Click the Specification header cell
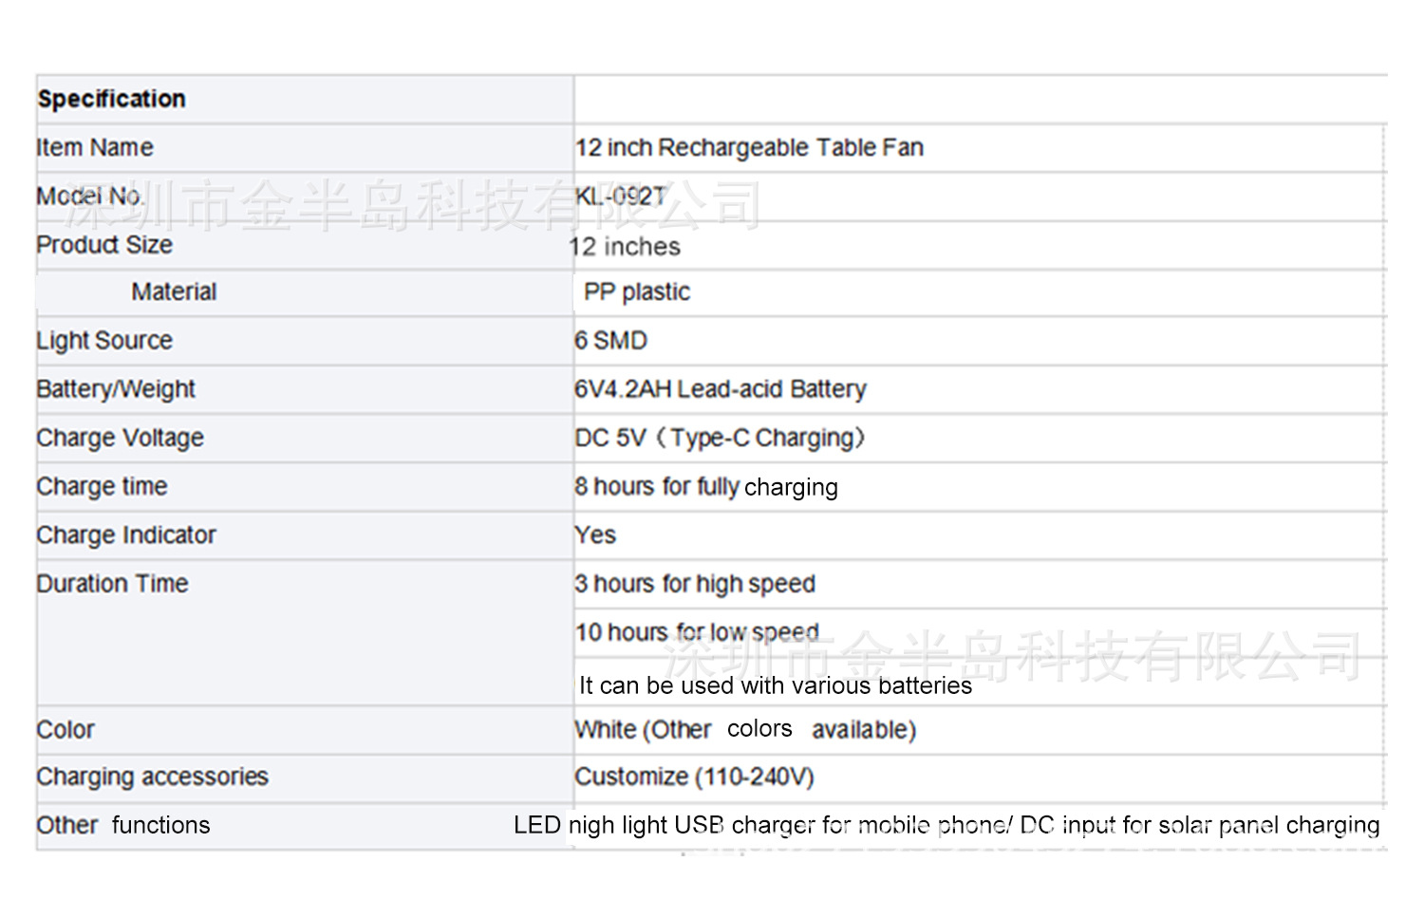The width and height of the screenshot is (1424, 899). (x=112, y=99)
